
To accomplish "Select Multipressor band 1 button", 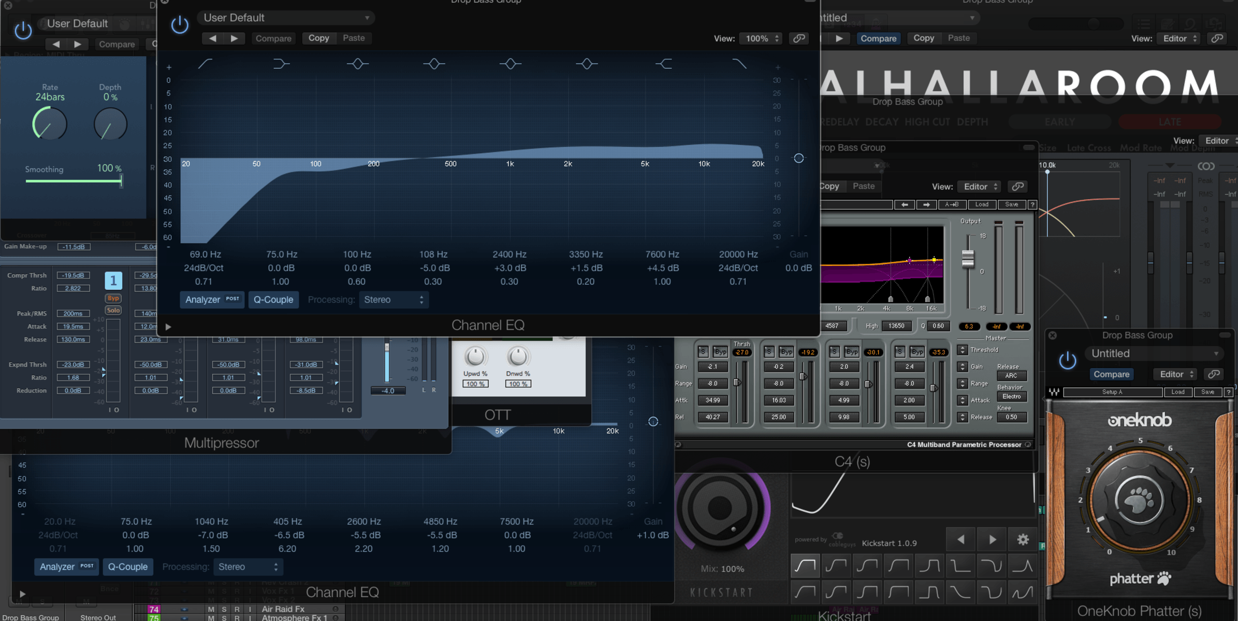I will tap(113, 280).
